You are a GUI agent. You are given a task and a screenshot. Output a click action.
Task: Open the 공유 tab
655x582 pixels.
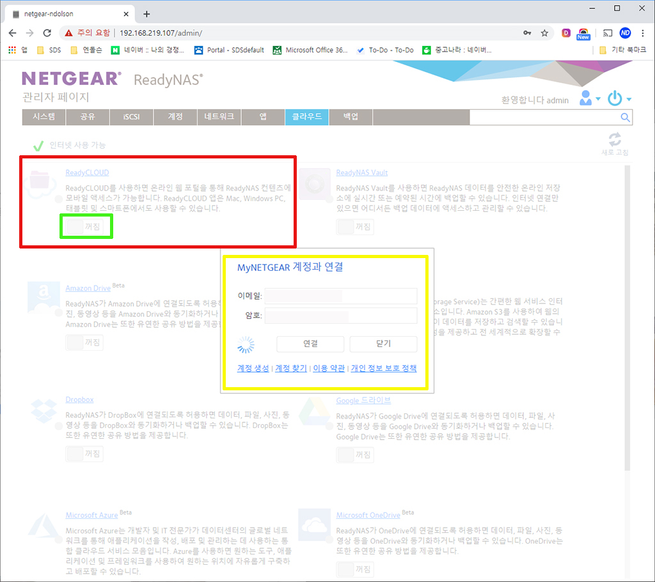click(88, 117)
